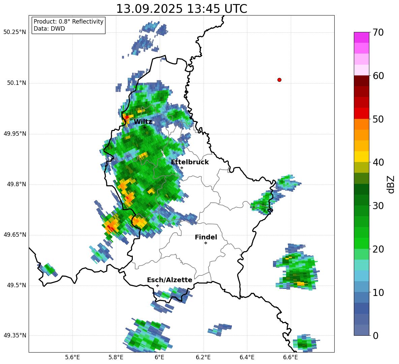Click the dBZ colorbar axis label
Image resolution: width=399 pixels, height=364 pixels.
(x=391, y=184)
